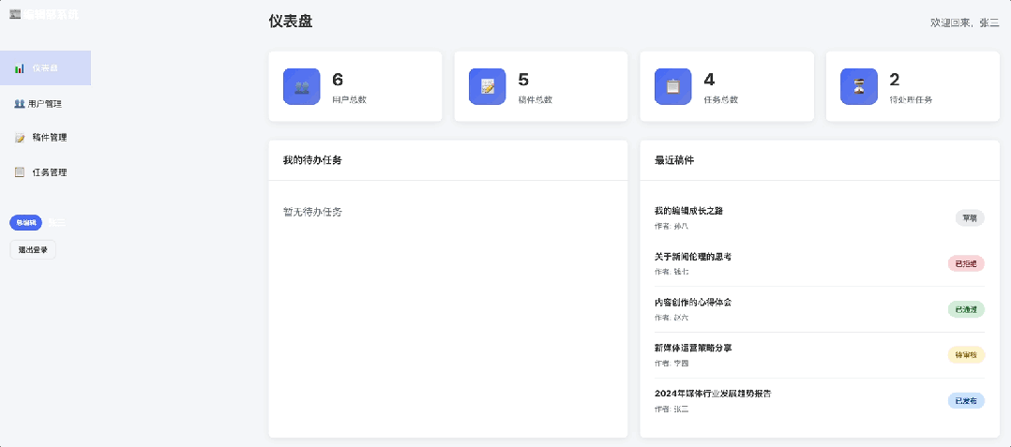Image resolution: width=1011 pixels, height=447 pixels.
Task: Select 任务管理 from the sidebar menu
Action: pyautogui.click(x=49, y=172)
